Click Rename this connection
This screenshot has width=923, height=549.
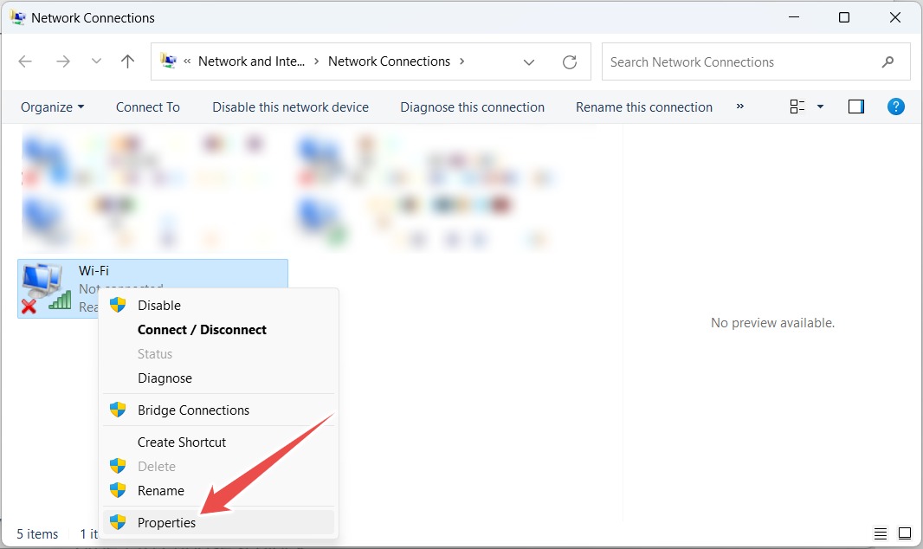tap(644, 107)
